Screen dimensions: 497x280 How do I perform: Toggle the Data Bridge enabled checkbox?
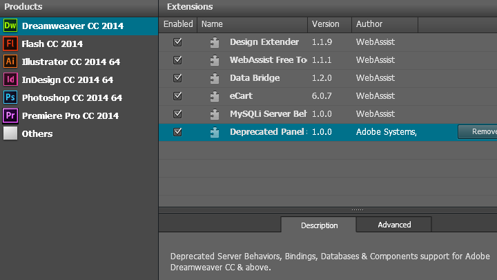177,77
